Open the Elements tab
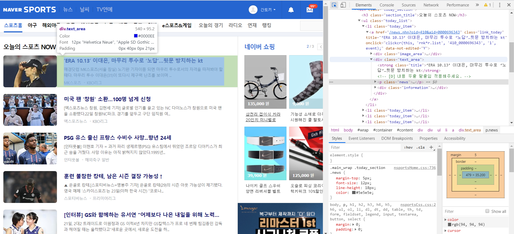The image size is (514, 234). point(363,5)
